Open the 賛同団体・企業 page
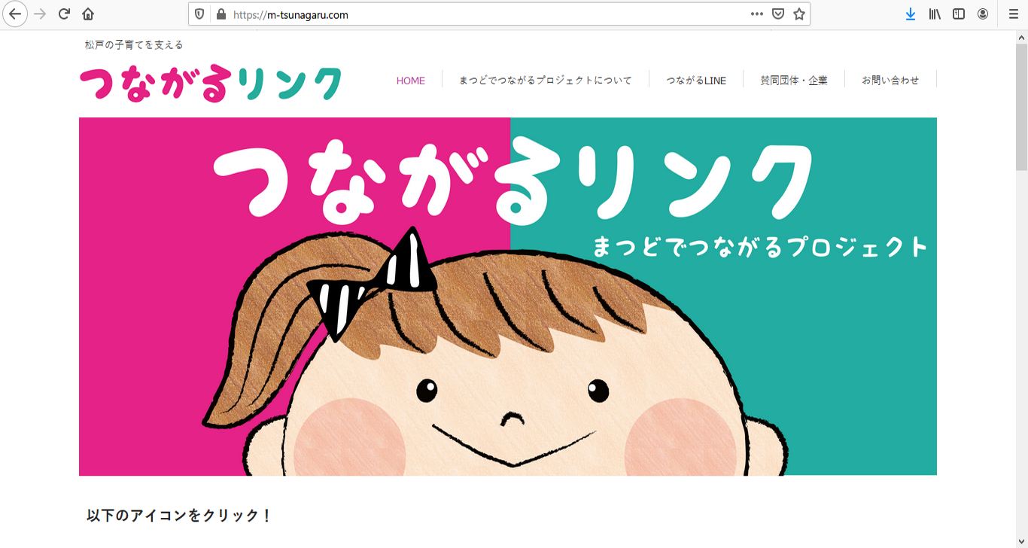The width and height of the screenshot is (1028, 548). 794,81
